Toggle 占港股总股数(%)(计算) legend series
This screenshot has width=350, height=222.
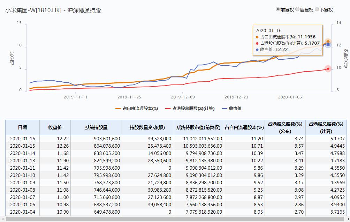(190, 109)
